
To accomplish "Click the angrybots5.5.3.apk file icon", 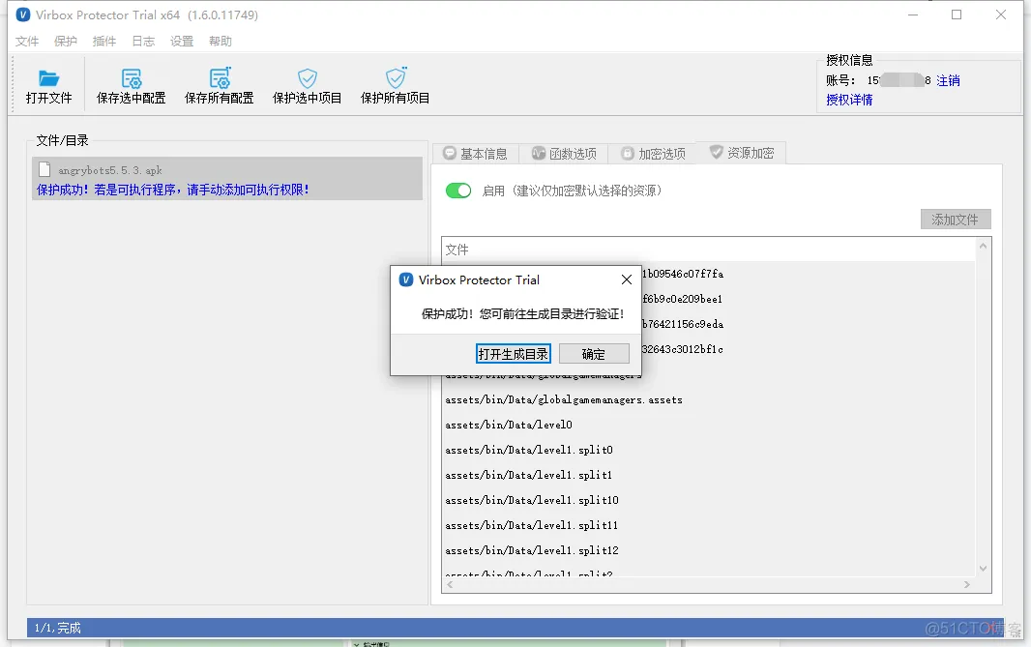I will 44,169.
